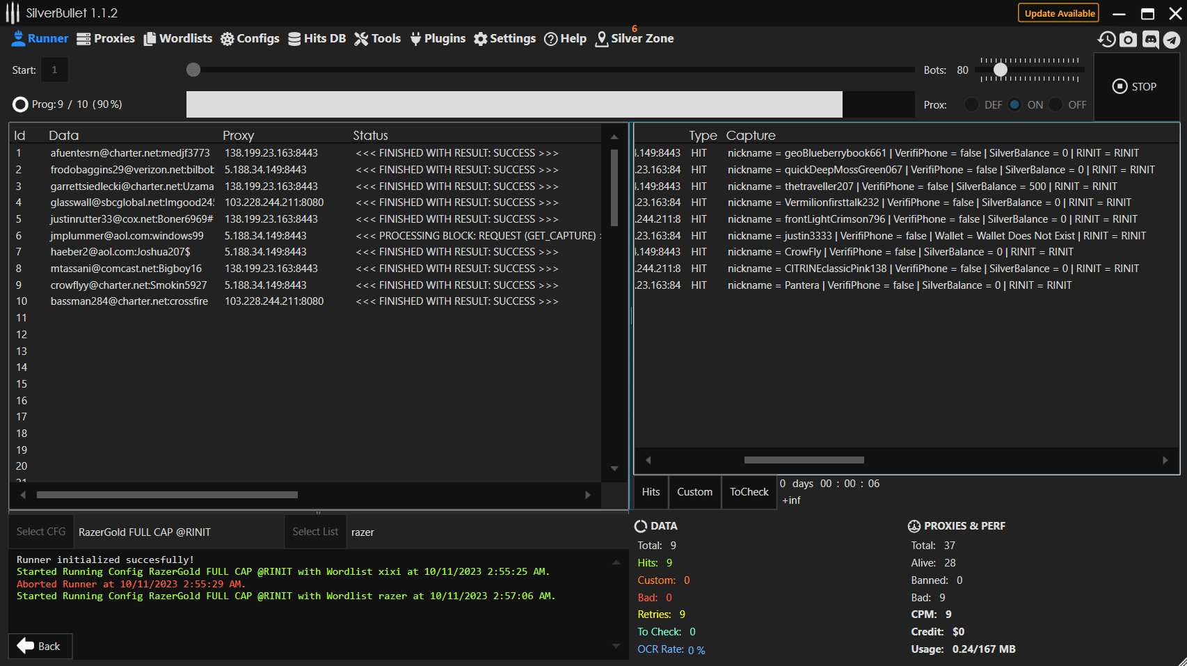Show the ToCheck results tab

[749, 492]
